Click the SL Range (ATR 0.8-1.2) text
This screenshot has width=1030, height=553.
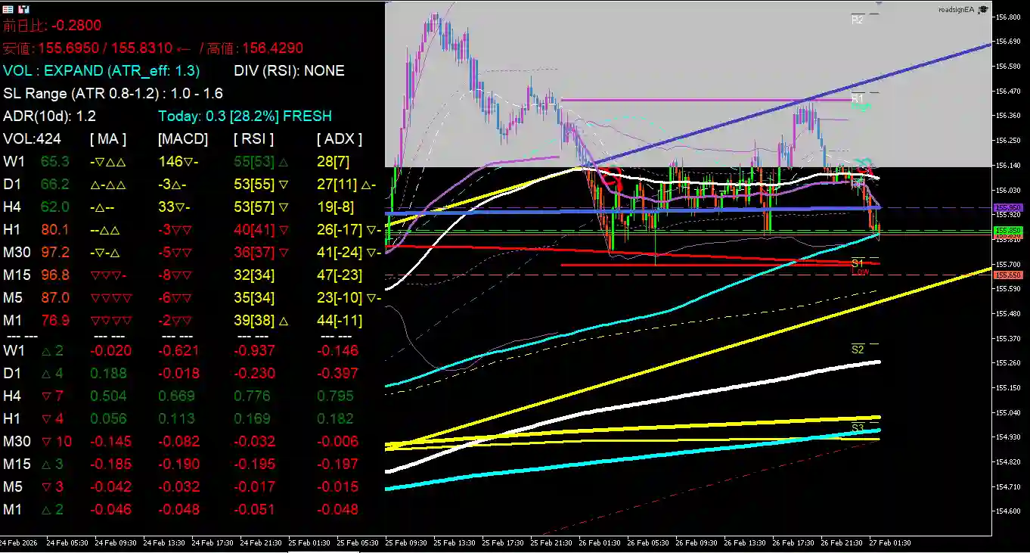83,93
